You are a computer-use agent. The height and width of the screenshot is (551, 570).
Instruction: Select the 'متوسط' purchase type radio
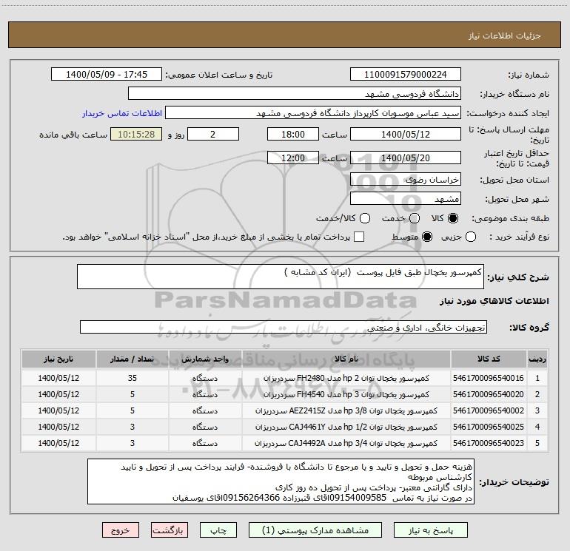pos(427,237)
